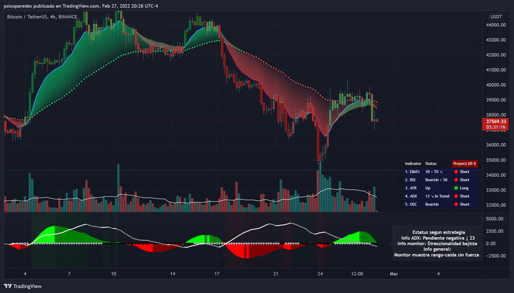Click the 44000.00 price axis label
The height and width of the screenshot is (293, 514).
(496, 25)
